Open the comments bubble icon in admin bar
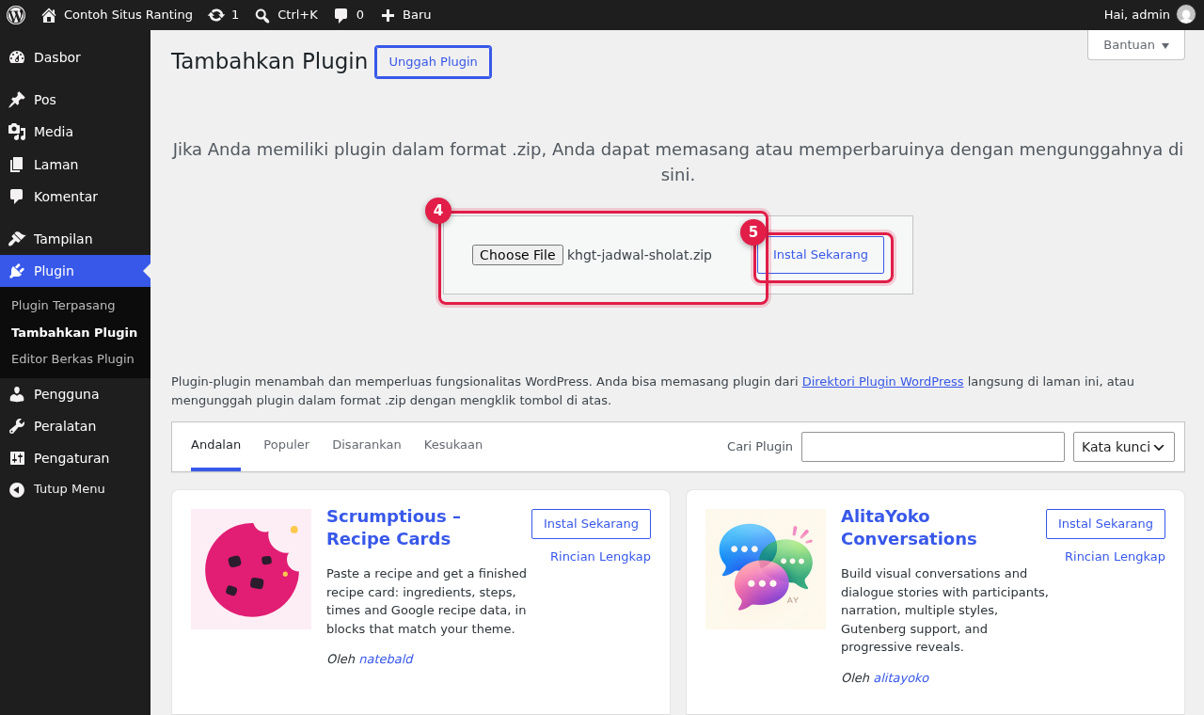The width and height of the screenshot is (1204, 715). point(341,15)
